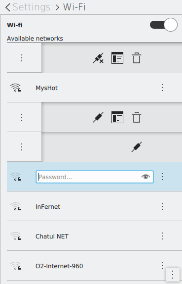Viewport: 182px width, 284px height.
Task: Open the configure icon in first swiped row
Action: 117,58
